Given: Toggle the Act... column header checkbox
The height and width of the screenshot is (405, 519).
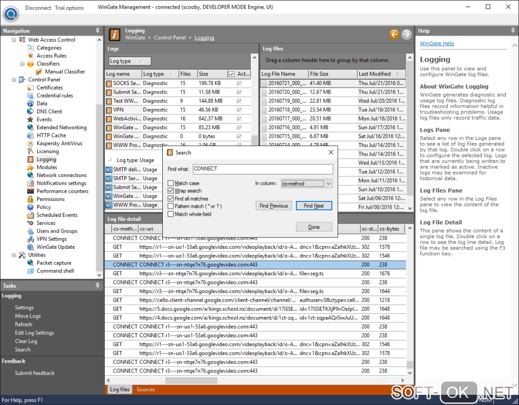Looking at the screenshot, I should (x=232, y=74).
